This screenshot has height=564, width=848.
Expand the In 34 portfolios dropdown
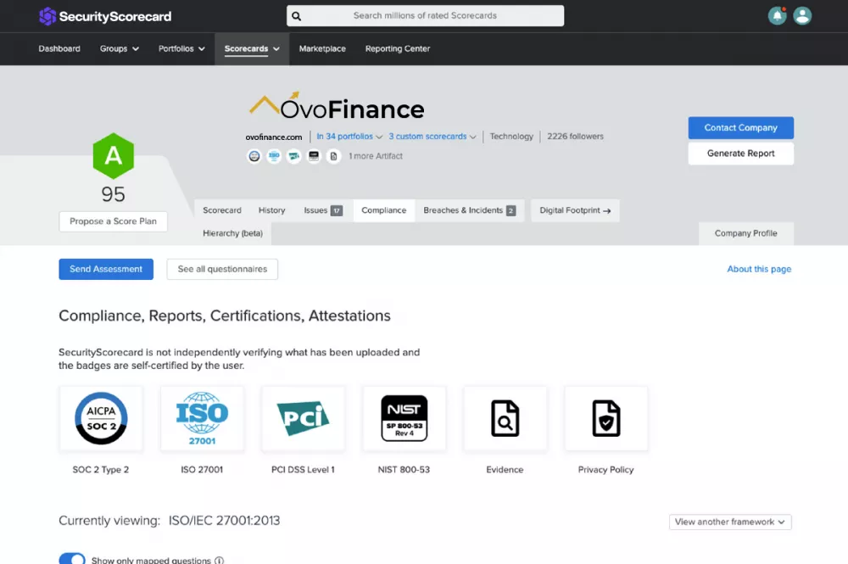click(349, 137)
